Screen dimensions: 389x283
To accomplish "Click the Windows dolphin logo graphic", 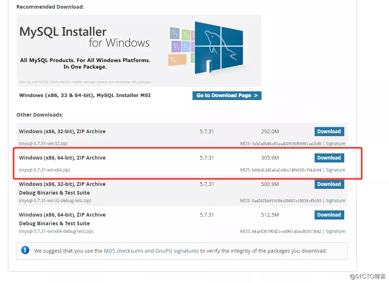I will click(x=218, y=48).
